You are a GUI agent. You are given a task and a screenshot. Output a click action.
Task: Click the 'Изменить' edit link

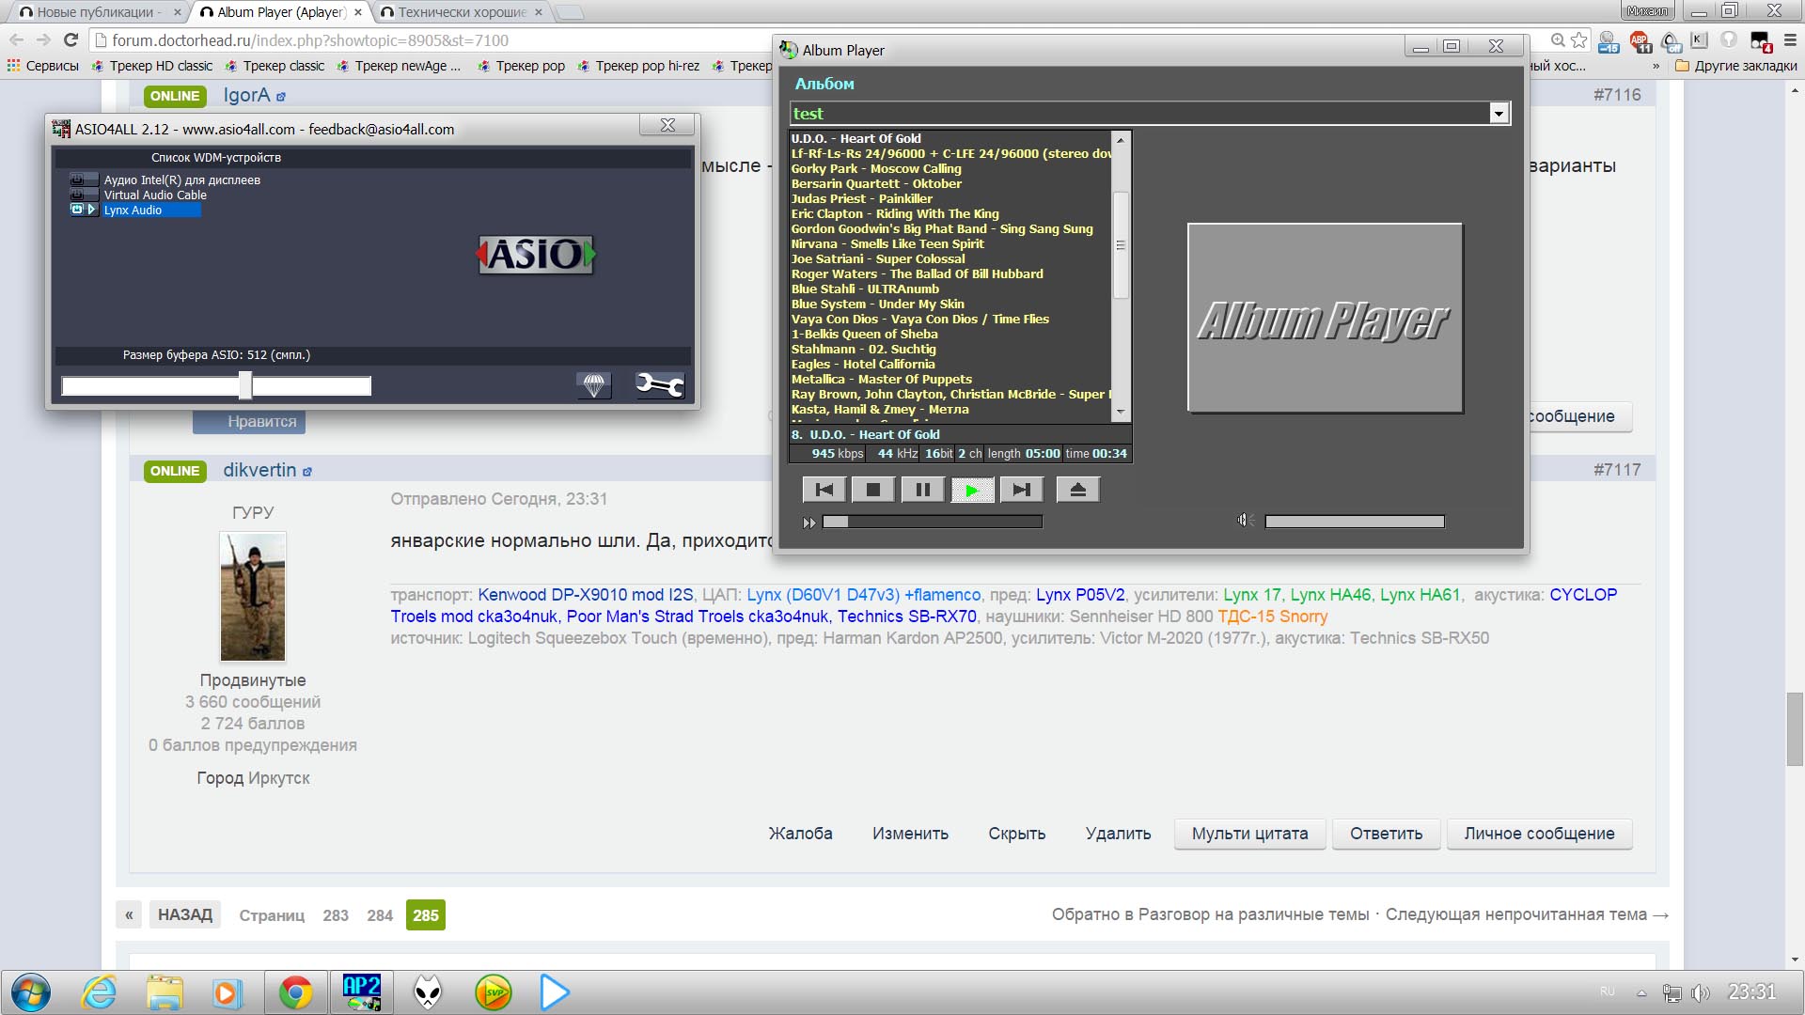coord(910,834)
